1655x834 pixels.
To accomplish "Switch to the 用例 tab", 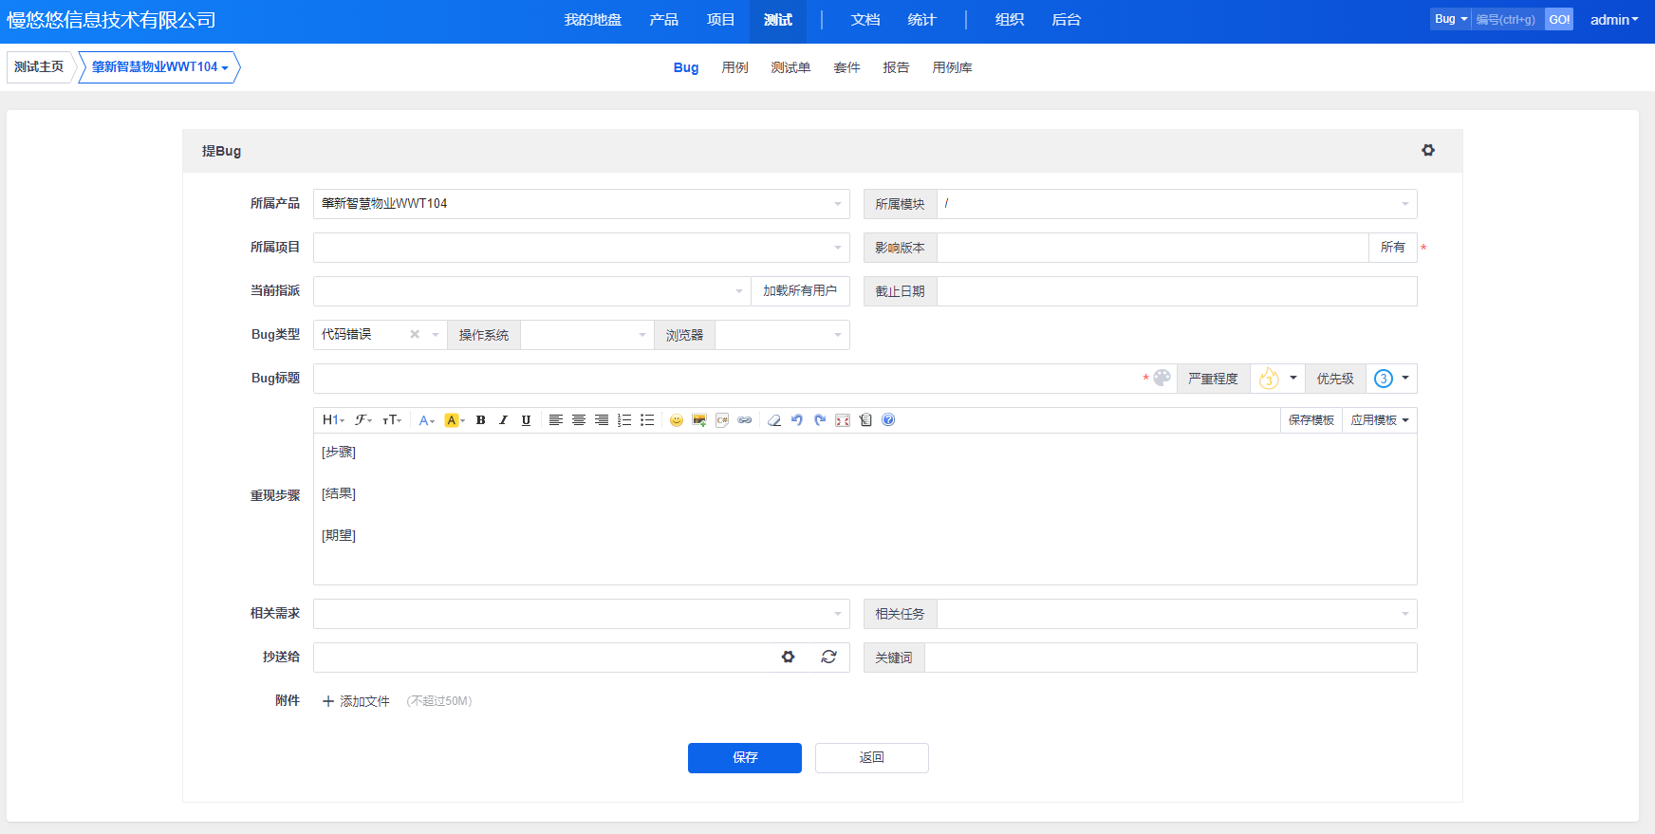I will pos(735,67).
